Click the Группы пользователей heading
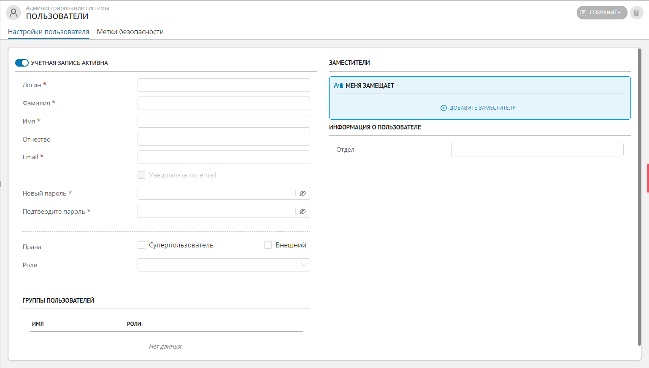The image size is (649, 368). [x=58, y=301]
